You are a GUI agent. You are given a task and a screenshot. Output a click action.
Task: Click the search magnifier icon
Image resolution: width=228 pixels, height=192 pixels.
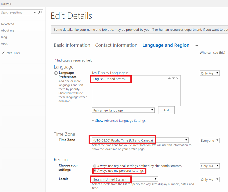[x=40, y=12]
